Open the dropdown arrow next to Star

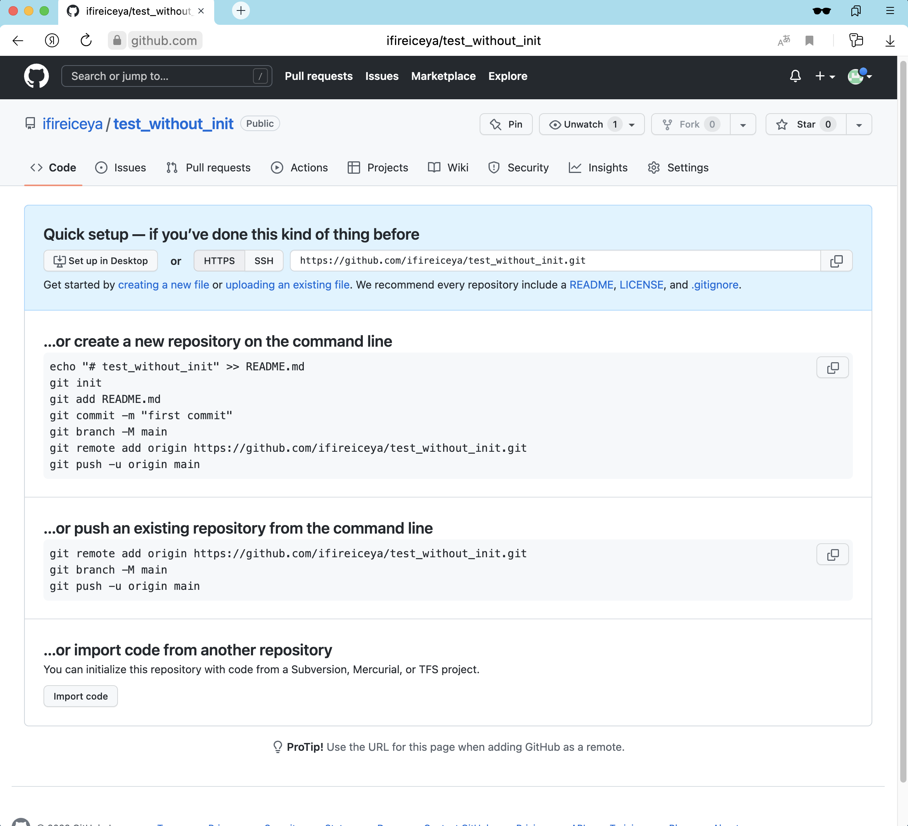[x=858, y=125]
